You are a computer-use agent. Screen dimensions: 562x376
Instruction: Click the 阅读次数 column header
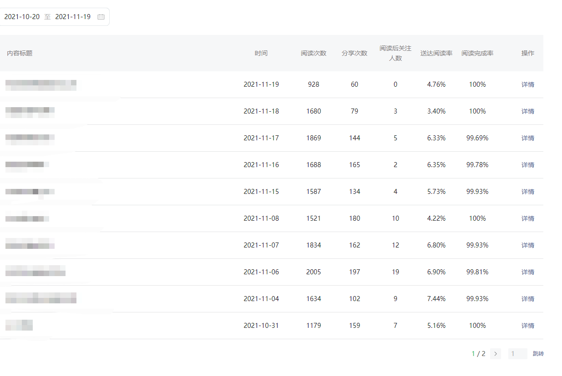click(314, 53)
